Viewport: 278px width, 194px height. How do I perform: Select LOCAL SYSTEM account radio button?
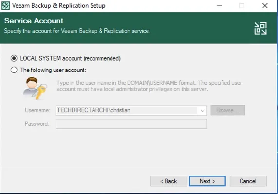14,58
